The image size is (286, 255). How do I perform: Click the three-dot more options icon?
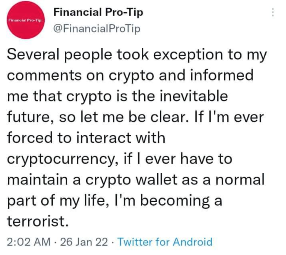pyautogui.click(x=272, y=12)
